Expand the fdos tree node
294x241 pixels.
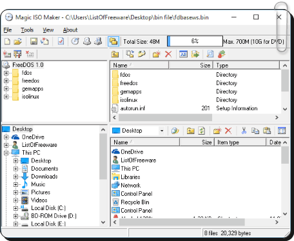tap(6, 73)
